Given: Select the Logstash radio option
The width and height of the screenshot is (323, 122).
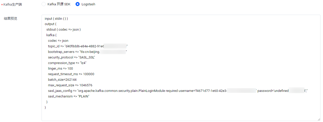Looking at the screenshot, I should (x=78, y=4).
